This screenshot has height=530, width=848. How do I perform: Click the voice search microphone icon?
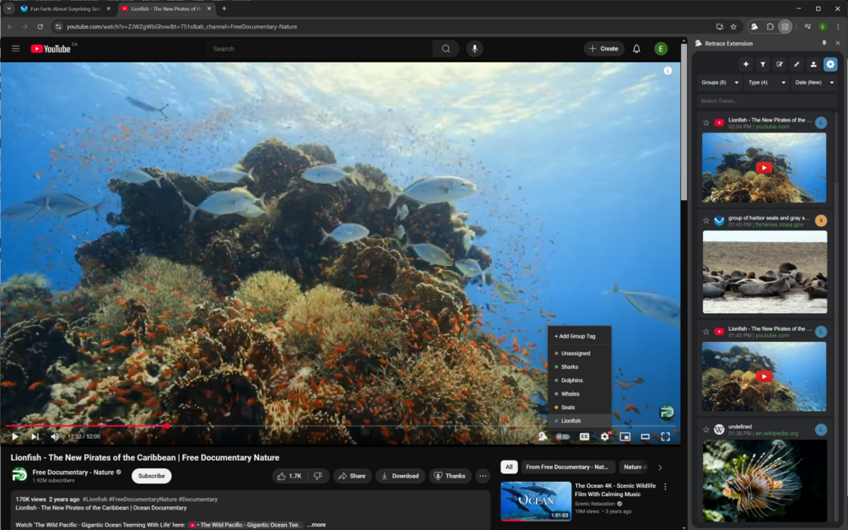pyautogui.click(x=474, y=49)
